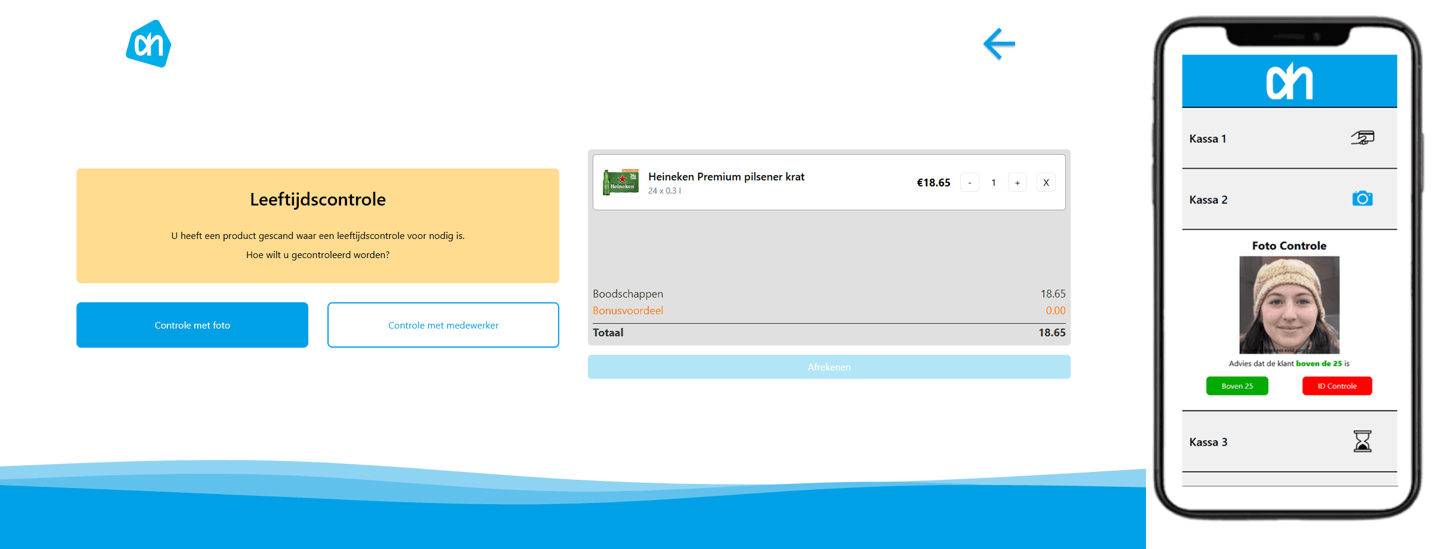Approve customer with green 'Boven 25' button

pyautogui.click(x=1237, y=386)
